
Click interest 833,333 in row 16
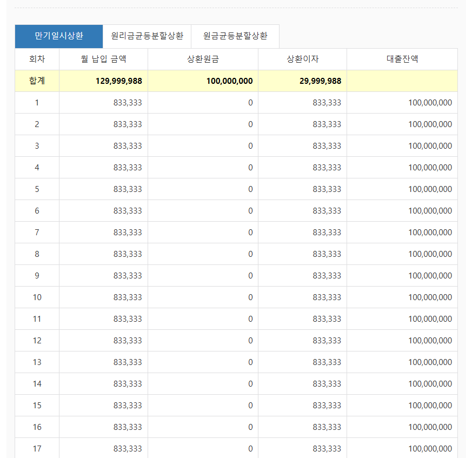coord(327,427)
